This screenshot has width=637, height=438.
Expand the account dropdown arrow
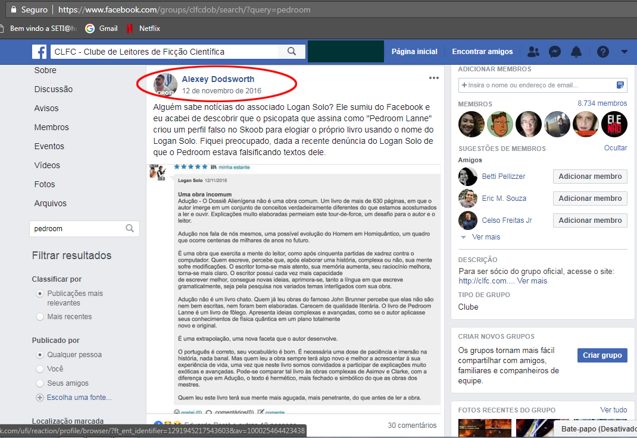click(x=624, y=52)
